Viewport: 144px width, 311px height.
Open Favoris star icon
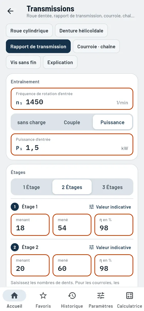pyautogui.click(x=43, y=296)
